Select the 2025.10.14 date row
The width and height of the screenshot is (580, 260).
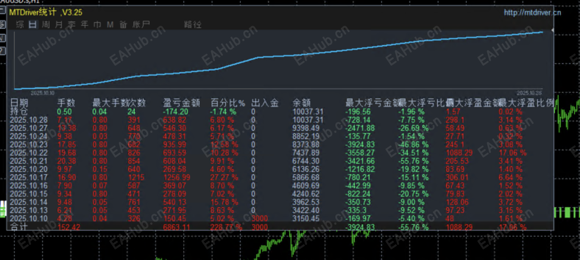pyautogui.click(x=29, y=202)
